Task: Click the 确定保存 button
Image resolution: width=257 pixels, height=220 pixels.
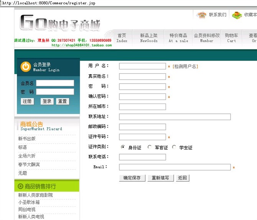Action: click(x=132, y=178)
